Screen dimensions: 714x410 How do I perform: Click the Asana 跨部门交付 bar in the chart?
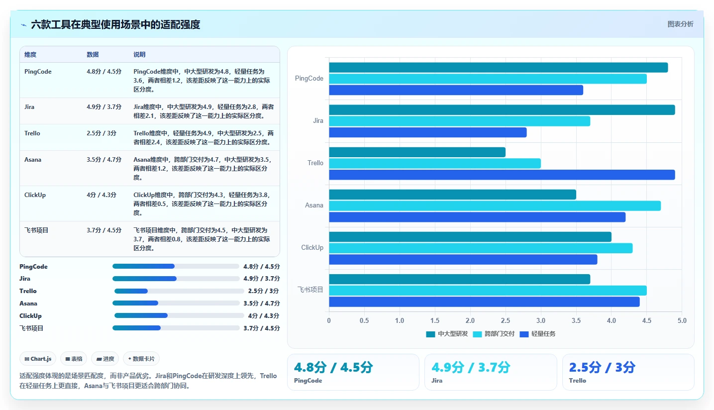[495, 205]
